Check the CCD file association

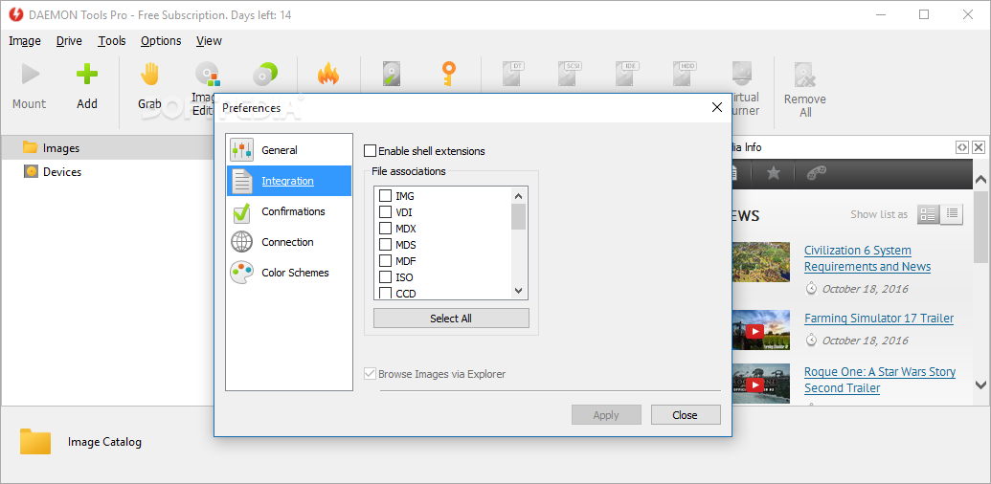tap(385, 293)
